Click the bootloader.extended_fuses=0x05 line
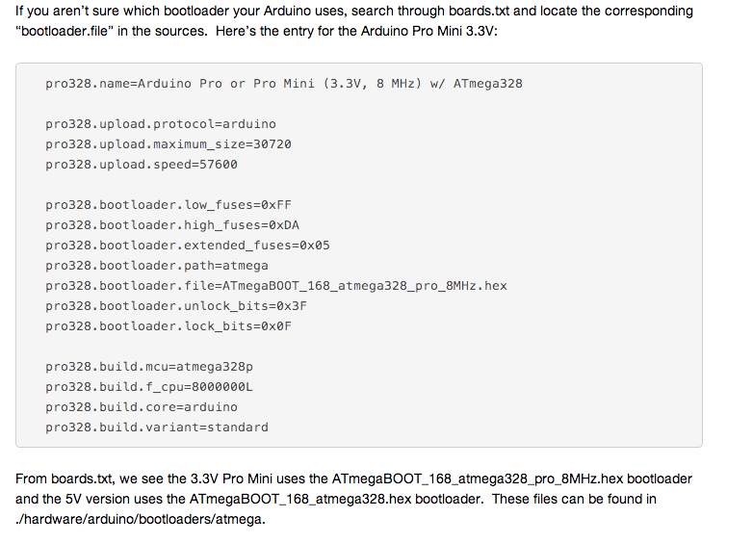This screenshot has height=544, width=753. (187, 246)
